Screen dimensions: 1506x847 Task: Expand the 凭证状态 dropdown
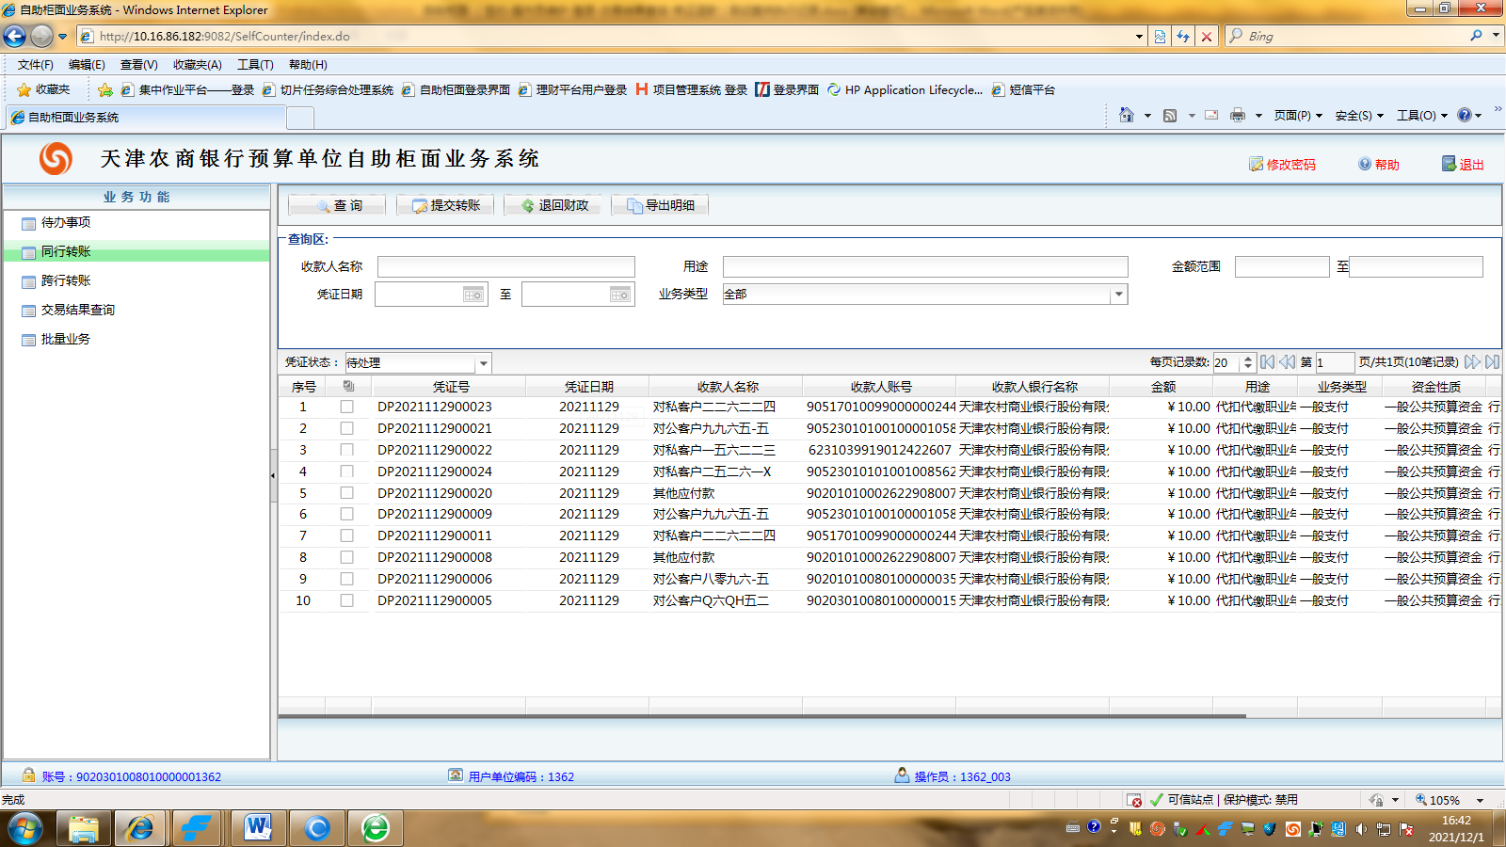coord(483,363)
